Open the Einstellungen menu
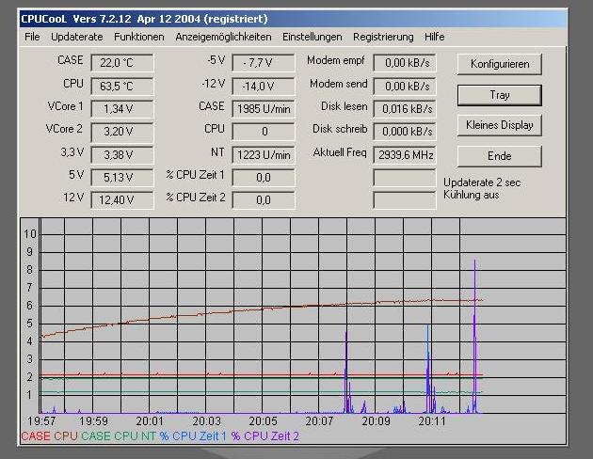This screenshot has height=459, width=593. click(x=312, y=37)
